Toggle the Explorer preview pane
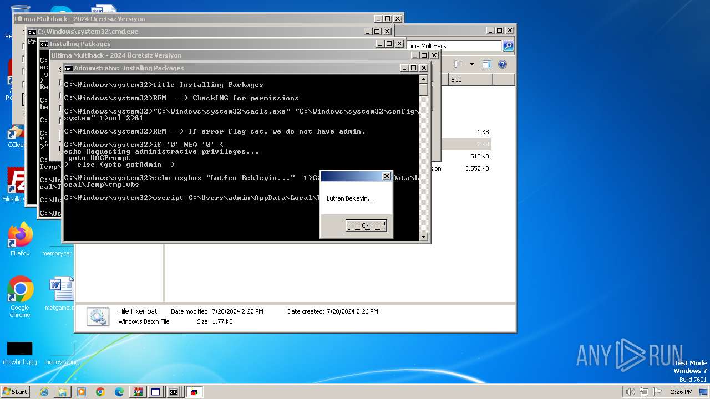Viewport: 710px width, 399px height. (486, 64)
